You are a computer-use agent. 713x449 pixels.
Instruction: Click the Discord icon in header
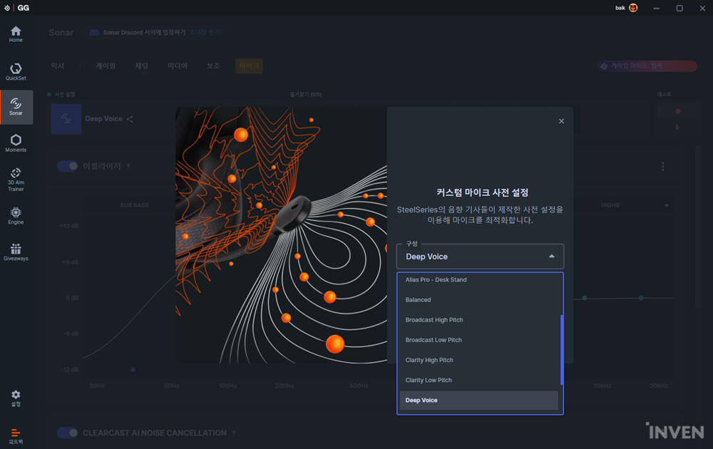coord(94,33)
